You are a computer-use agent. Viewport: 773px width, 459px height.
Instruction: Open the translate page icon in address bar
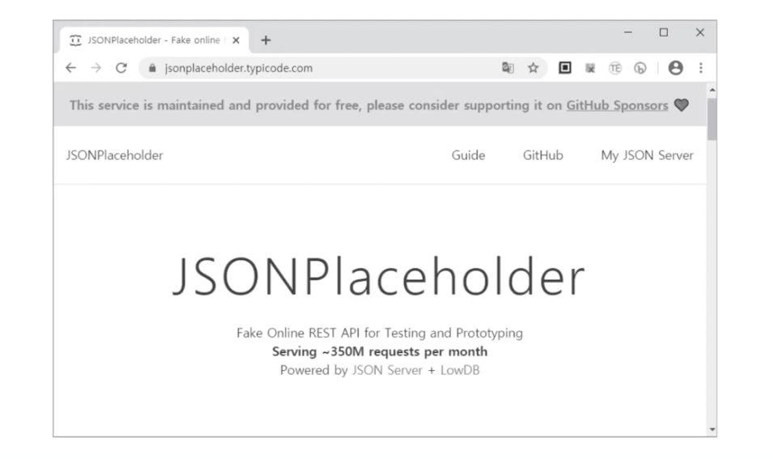pyautogui.click(x=508, y=67)
